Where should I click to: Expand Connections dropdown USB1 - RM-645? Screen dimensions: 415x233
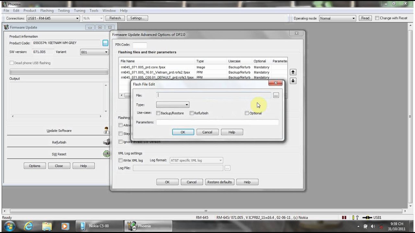click(x=53, y=18)
